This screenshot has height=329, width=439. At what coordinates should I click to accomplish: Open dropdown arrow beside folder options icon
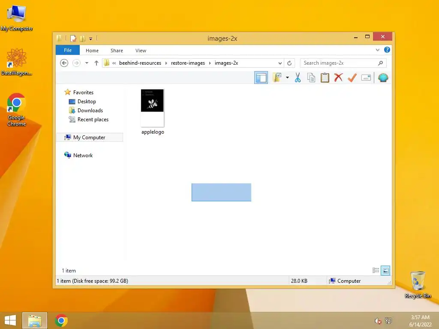287,78
